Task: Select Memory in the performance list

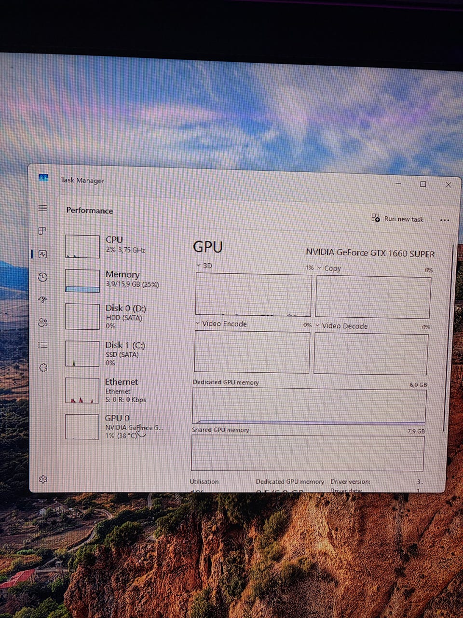Action: coord(115,280)
